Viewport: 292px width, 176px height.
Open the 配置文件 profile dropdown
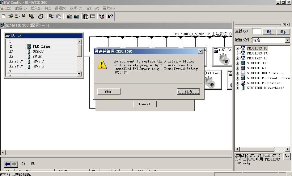[x=287, y=40]
